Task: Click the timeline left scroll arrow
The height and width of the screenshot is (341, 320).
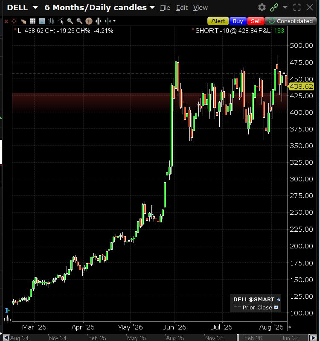Action: (x=6, y=338)
